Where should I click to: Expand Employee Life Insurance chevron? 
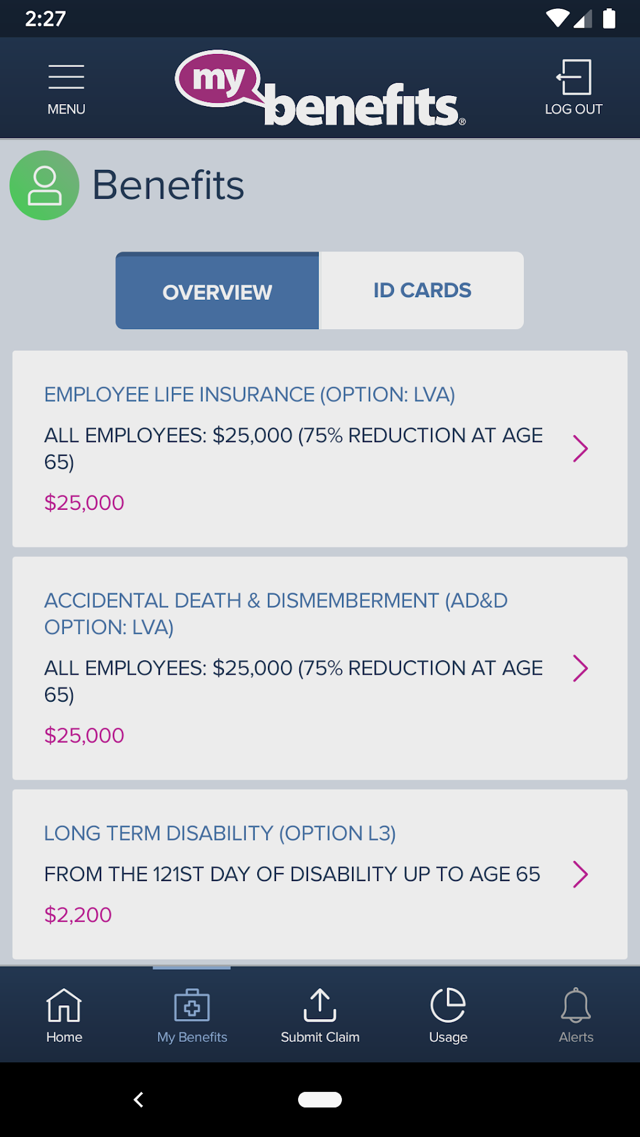(x=580, y=448)
